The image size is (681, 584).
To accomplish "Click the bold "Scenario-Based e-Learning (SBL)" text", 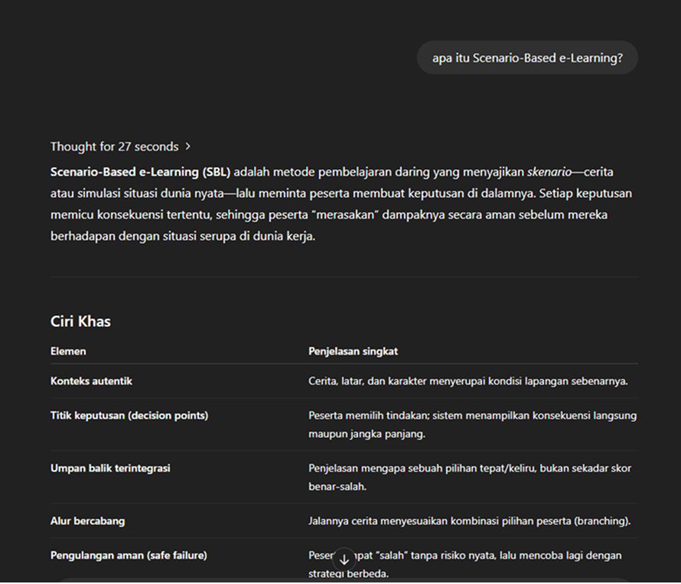I will 140,171.
